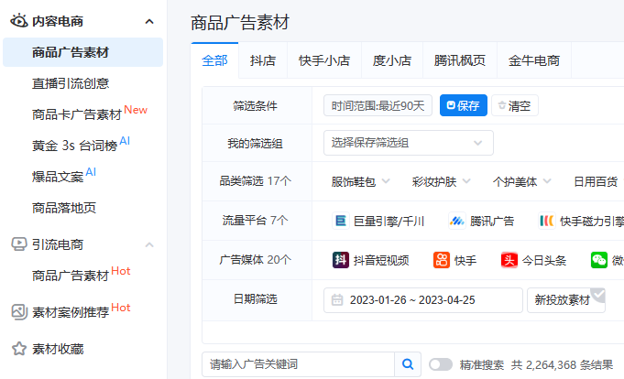Click the 抖音短视频 media icon
Screen dimensions: 624x379
[x=341, y=260]
